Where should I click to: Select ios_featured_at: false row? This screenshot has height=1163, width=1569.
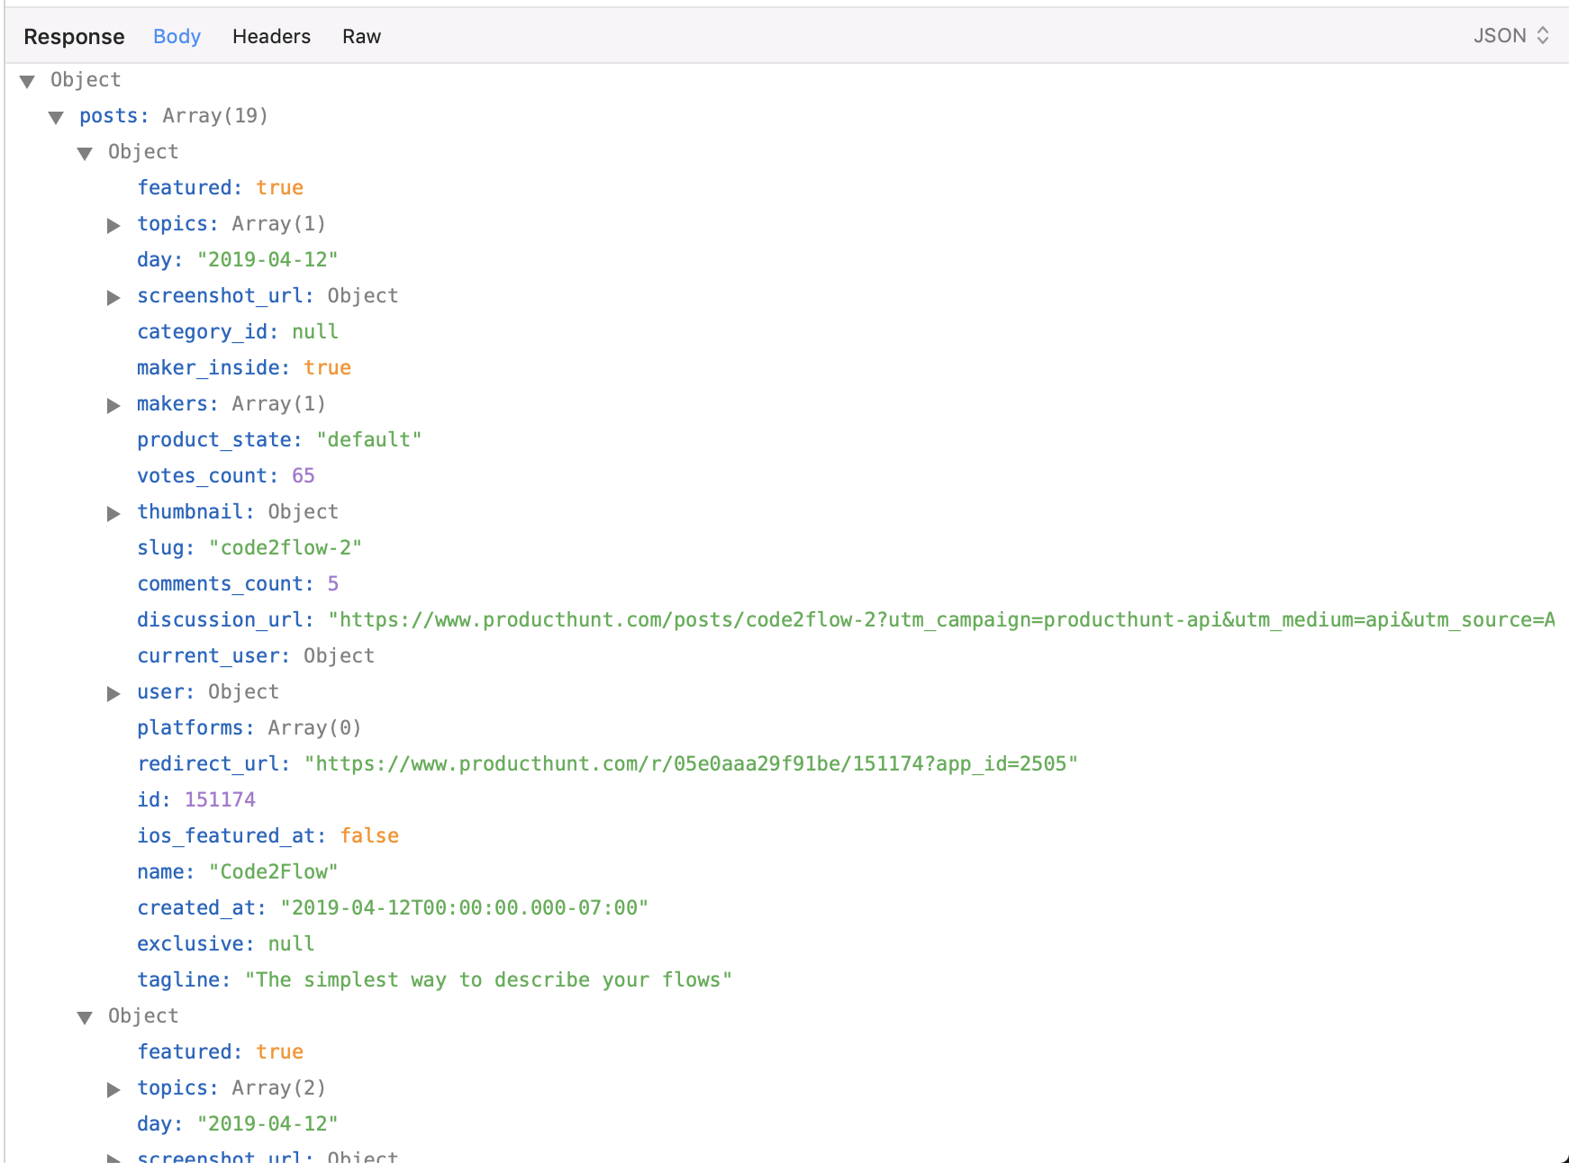pos(268,835)
